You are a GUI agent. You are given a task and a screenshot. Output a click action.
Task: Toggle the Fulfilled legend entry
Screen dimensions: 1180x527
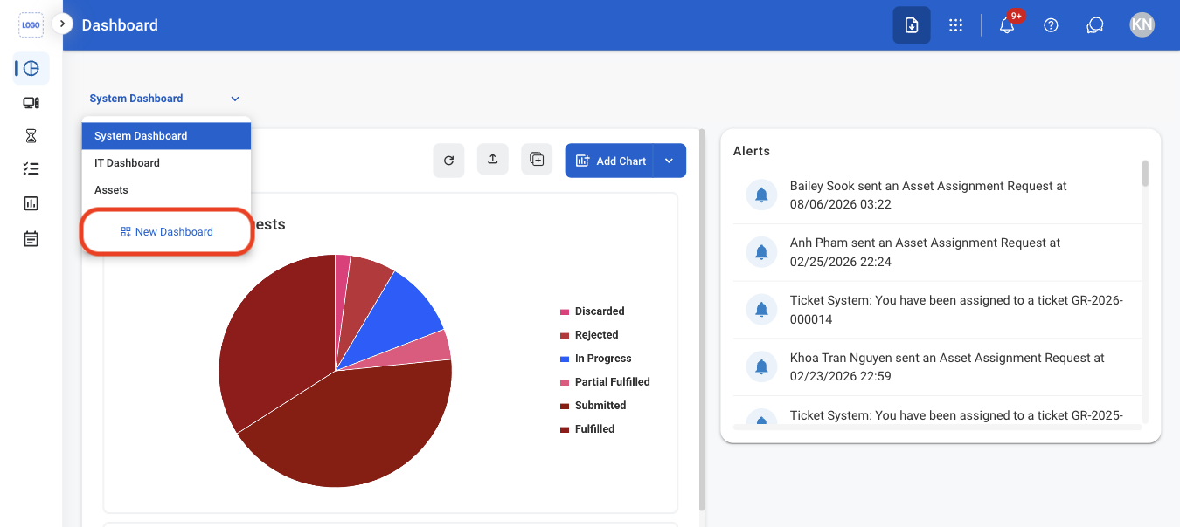tap(587, 429)
